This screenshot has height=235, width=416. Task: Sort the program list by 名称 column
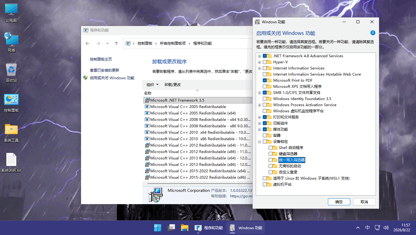148,93
